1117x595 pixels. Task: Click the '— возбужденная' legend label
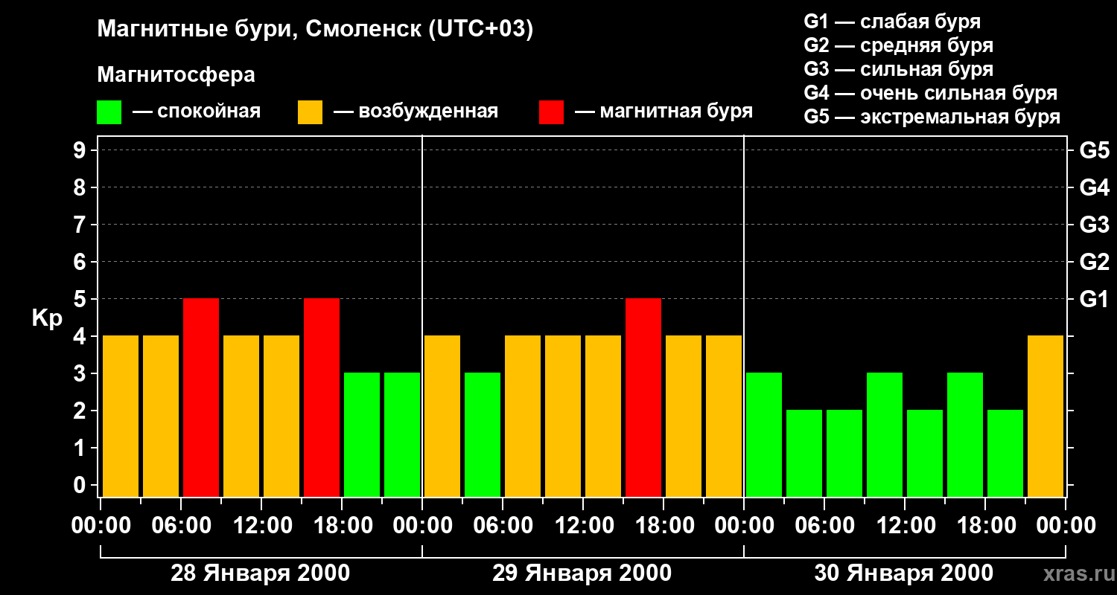(x=416, y=112)
